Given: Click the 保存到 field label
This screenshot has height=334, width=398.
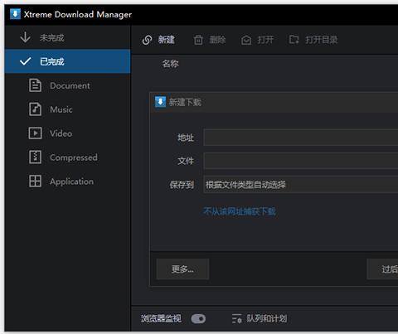Looking at the screenshot, I should pyautogui.click(x=182, y=185).
